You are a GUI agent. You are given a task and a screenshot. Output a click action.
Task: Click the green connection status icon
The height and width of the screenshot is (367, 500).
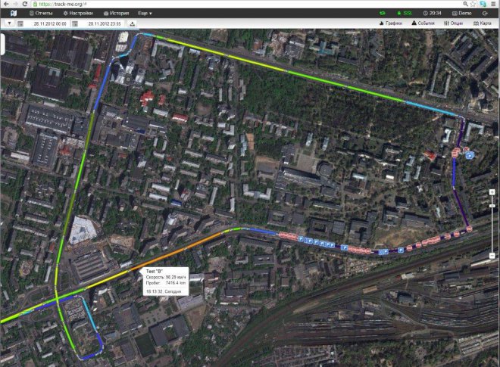[x=382, y=13]
